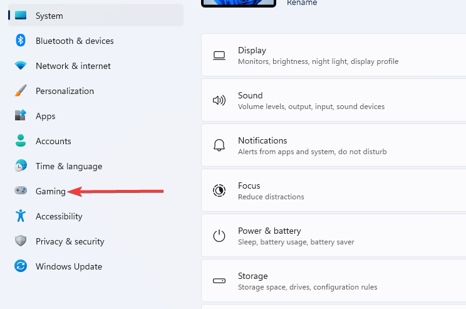Viewport: 466px width, 309px height.
Task: Click the Personalization paintbrush icon
Action: [21, 91]
